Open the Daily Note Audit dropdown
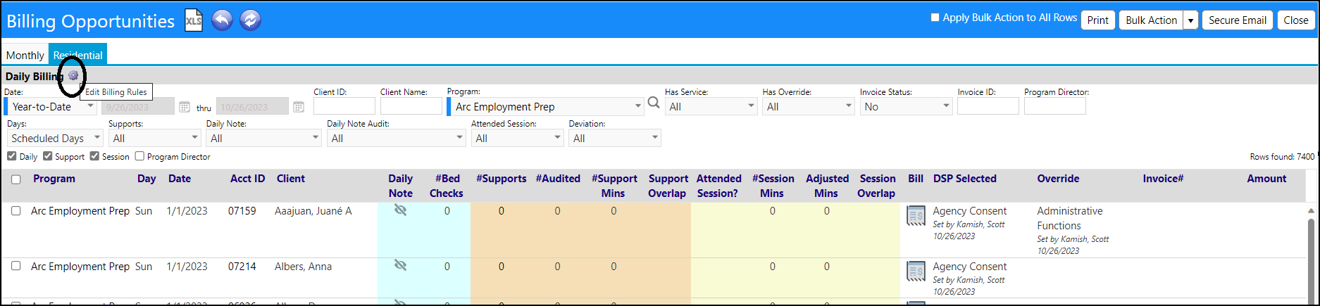This screenshot has height=306, width=1320. [397, 139]
